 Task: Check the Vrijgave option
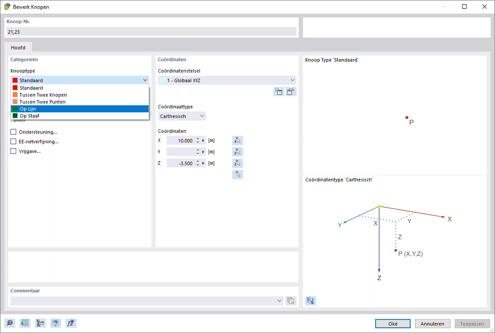(13, 151)
